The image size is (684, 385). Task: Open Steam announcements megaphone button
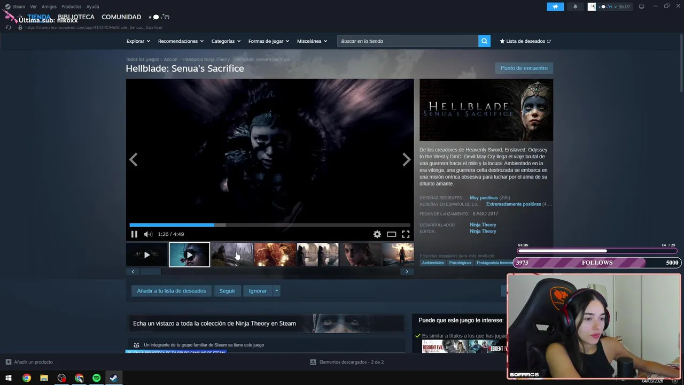click(x=555, y=7)
